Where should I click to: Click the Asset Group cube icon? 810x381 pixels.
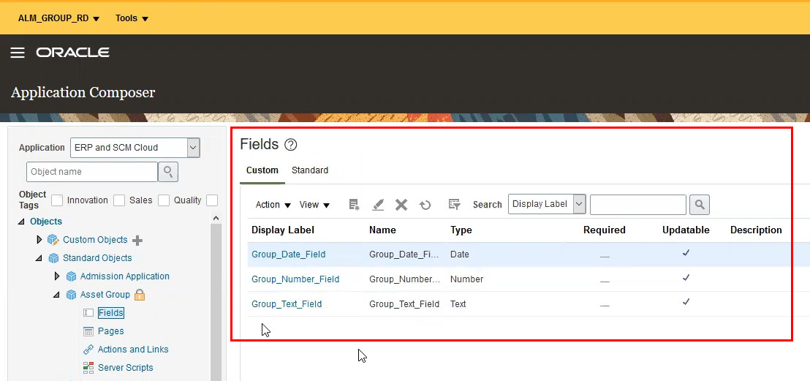click(72, 295)
